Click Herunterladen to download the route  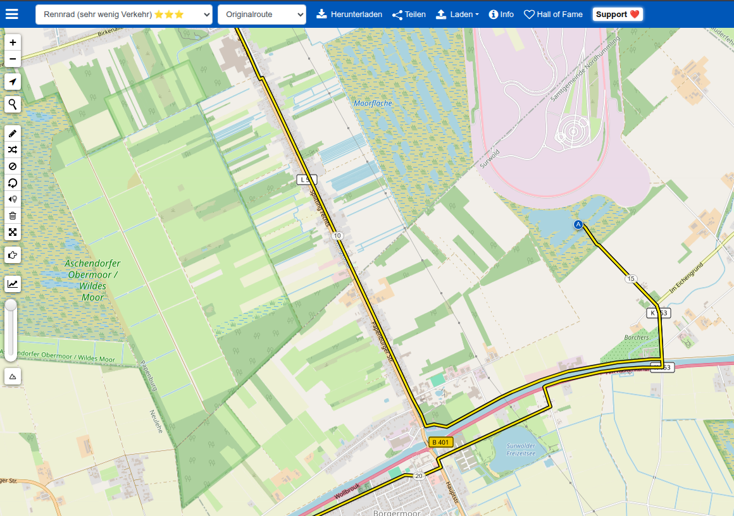[349, 15]
